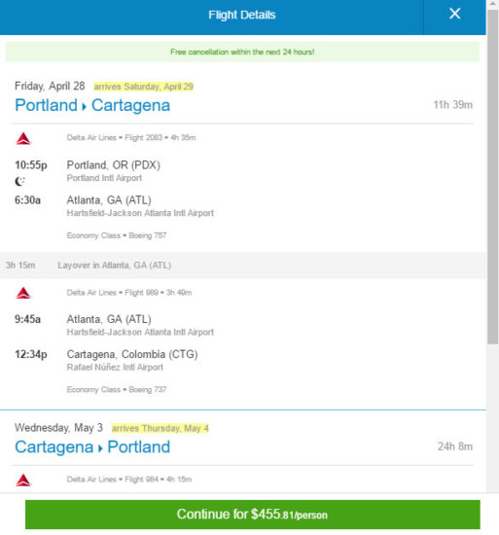Click the Layover in Atlanta row
The height and width of the screenshot is (535, 499).
[243, 266]
